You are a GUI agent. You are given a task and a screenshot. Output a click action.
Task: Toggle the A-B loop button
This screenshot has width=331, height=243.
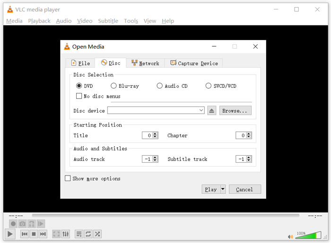(32, 224)
